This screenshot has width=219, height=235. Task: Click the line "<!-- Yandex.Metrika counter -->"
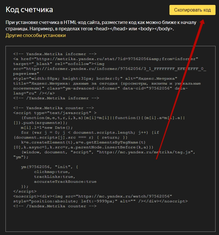tap(54, 108)
